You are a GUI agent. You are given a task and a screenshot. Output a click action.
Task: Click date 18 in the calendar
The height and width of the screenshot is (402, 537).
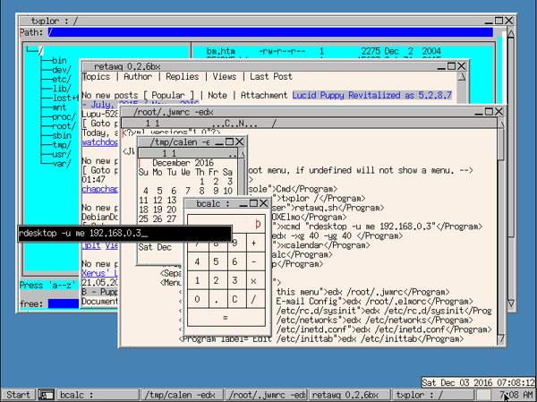[144, 210]
